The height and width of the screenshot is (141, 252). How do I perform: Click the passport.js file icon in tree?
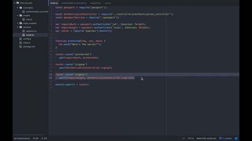pyautogui.click(x=24, y=31)
